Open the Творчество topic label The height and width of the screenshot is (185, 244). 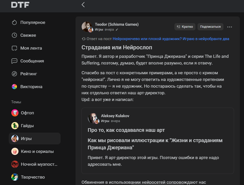pyautogui.click(x=33, y=177)
